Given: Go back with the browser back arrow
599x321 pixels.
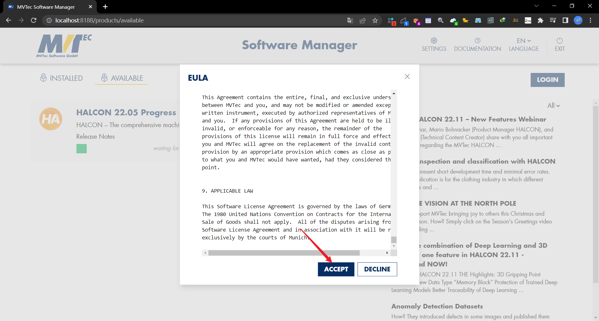Looking at the screenshot, I should (9, 20).
